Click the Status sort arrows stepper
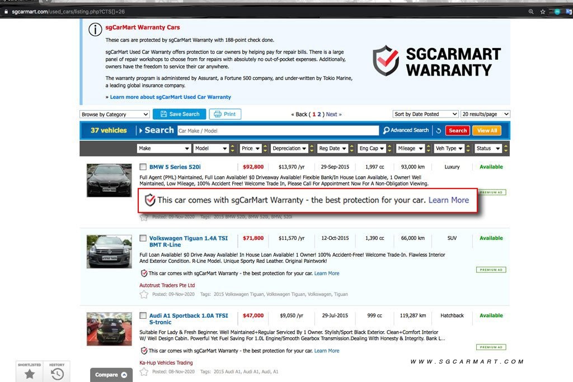Viewport: 573px width, 382px height. [x=506, y=148]
